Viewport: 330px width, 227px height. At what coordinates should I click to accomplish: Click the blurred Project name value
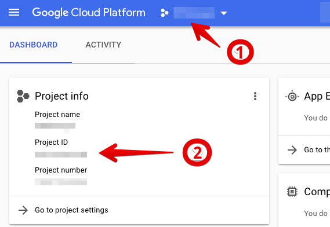pos(55,126)
